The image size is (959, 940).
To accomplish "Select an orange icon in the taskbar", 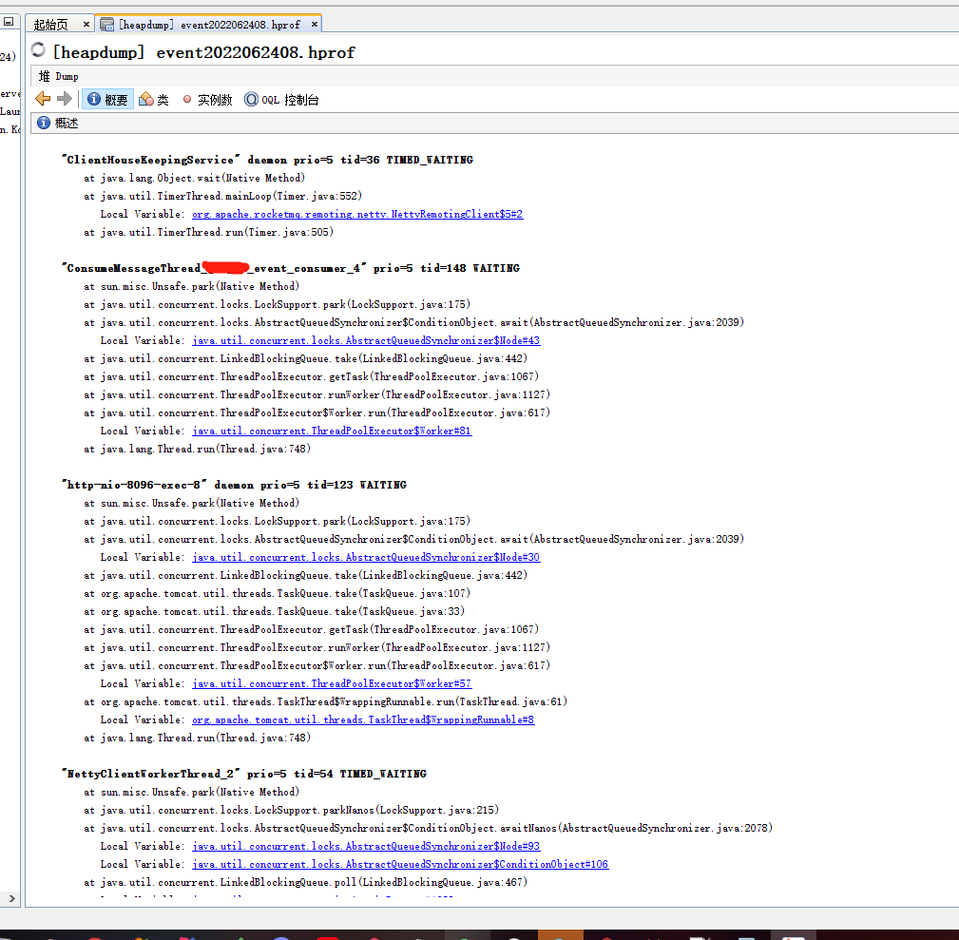I will pyautogui.click(x=562, y=935).
